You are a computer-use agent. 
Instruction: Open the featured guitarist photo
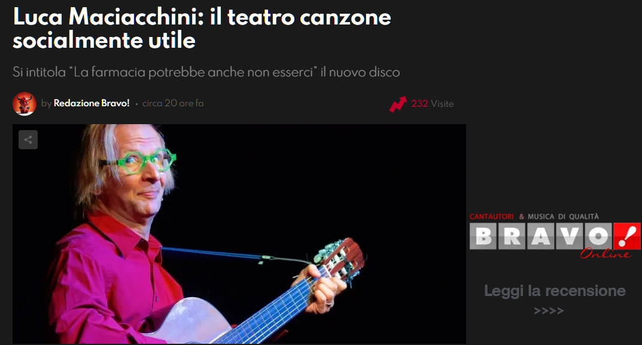[239, 234]
